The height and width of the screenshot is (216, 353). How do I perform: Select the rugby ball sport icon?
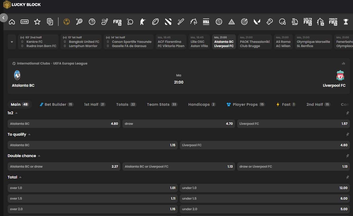point(155,22)
